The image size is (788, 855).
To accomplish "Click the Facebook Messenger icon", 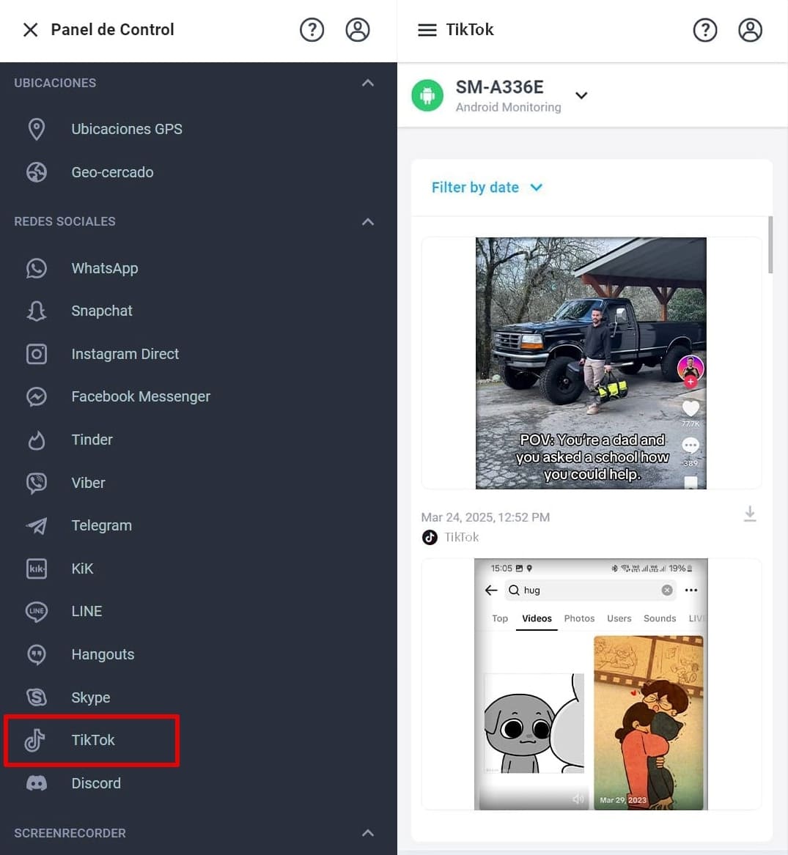I will point(37,396).
